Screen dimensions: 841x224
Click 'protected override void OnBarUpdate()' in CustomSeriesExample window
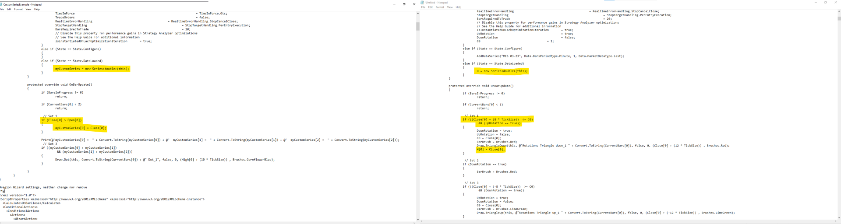point(60,84)
